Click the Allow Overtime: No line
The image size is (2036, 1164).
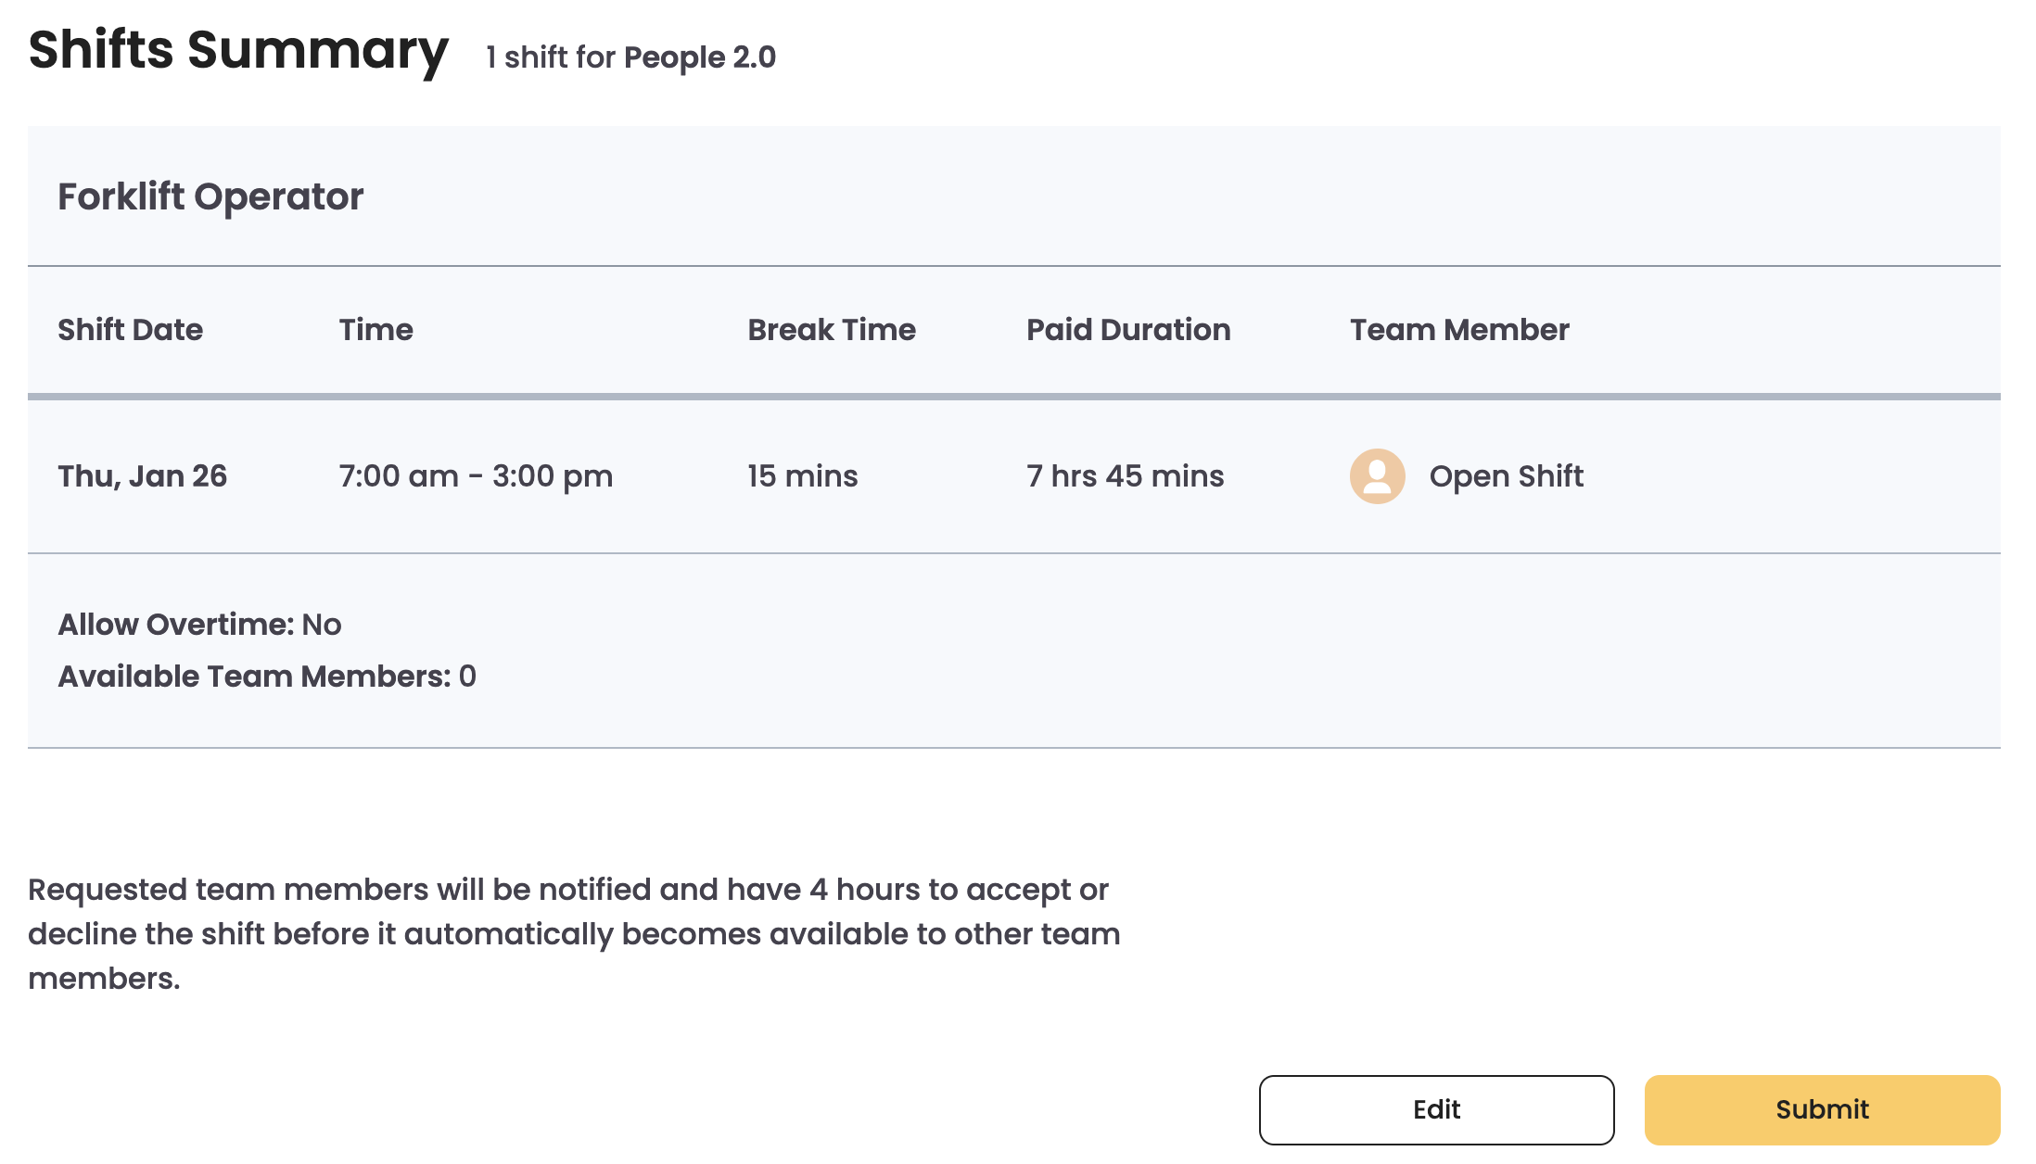pos(199,625)
